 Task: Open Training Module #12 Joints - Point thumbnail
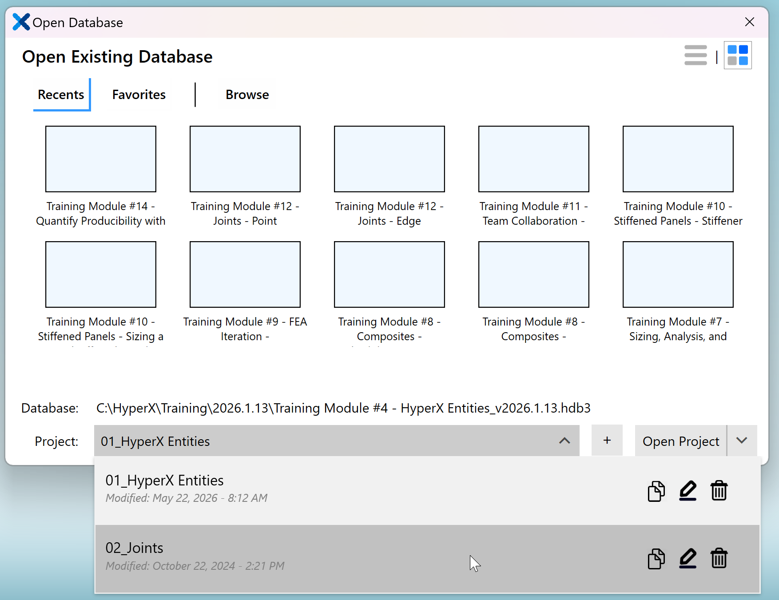(x=245, y=159)
